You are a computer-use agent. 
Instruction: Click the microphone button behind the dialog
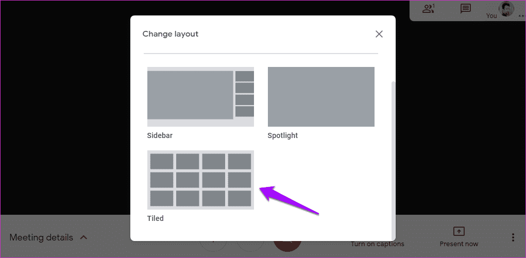coord(214,246)
